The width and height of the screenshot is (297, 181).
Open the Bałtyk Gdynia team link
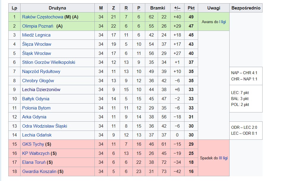36,99
